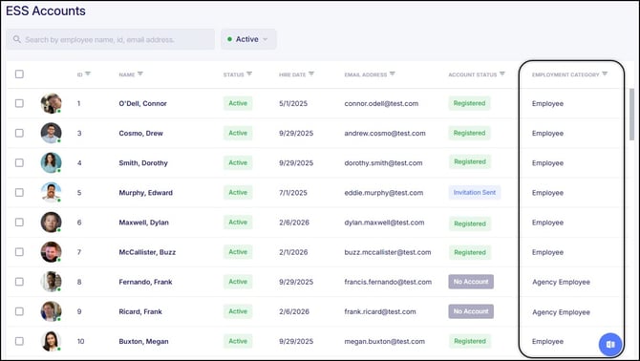Click Dylan Maxwell's profile photo
This screenshot has height=361, width=640.
(51, 222)
